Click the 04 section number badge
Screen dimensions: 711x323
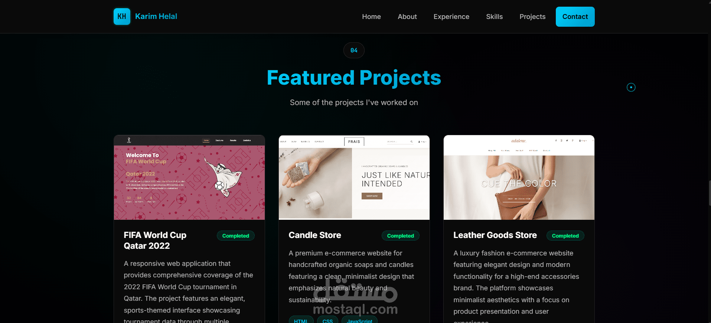354,50
